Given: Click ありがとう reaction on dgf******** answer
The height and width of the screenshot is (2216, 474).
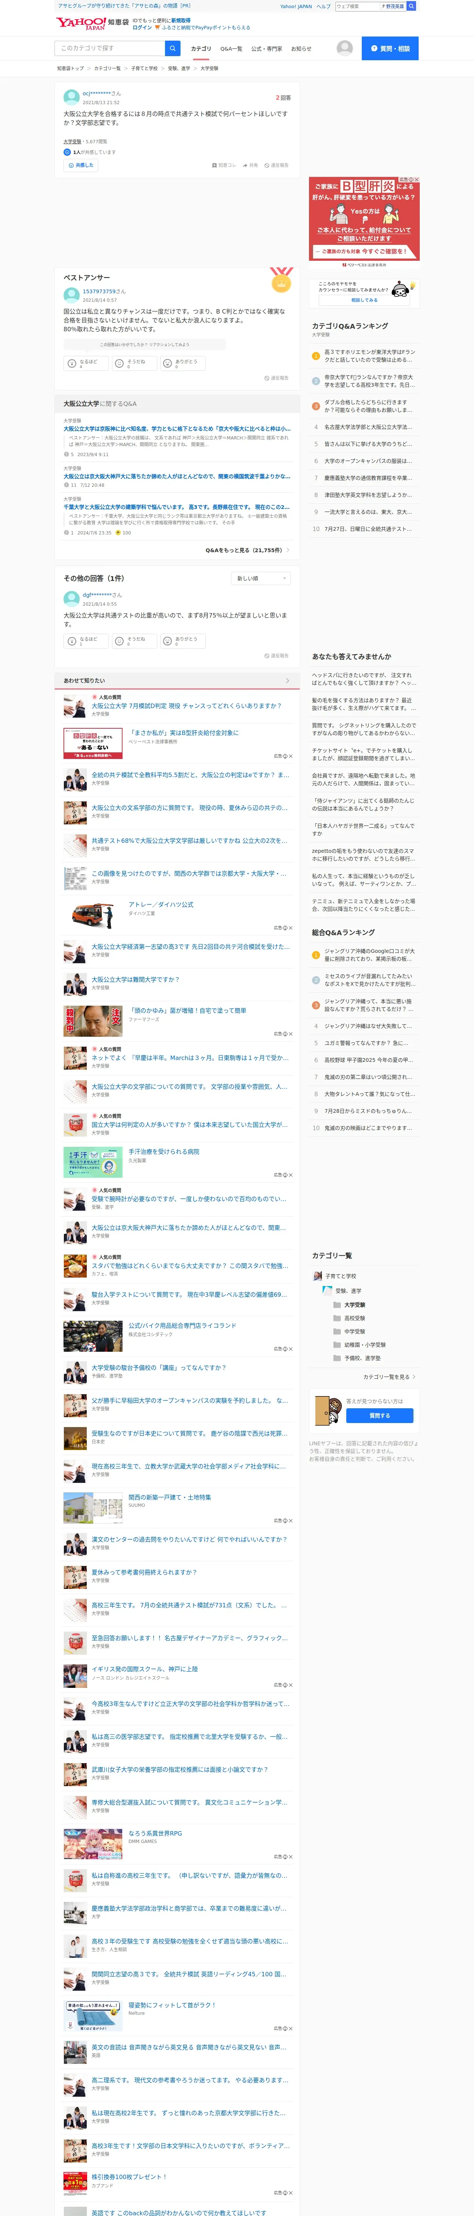Looking at the screenshot, I should [182, 641].
